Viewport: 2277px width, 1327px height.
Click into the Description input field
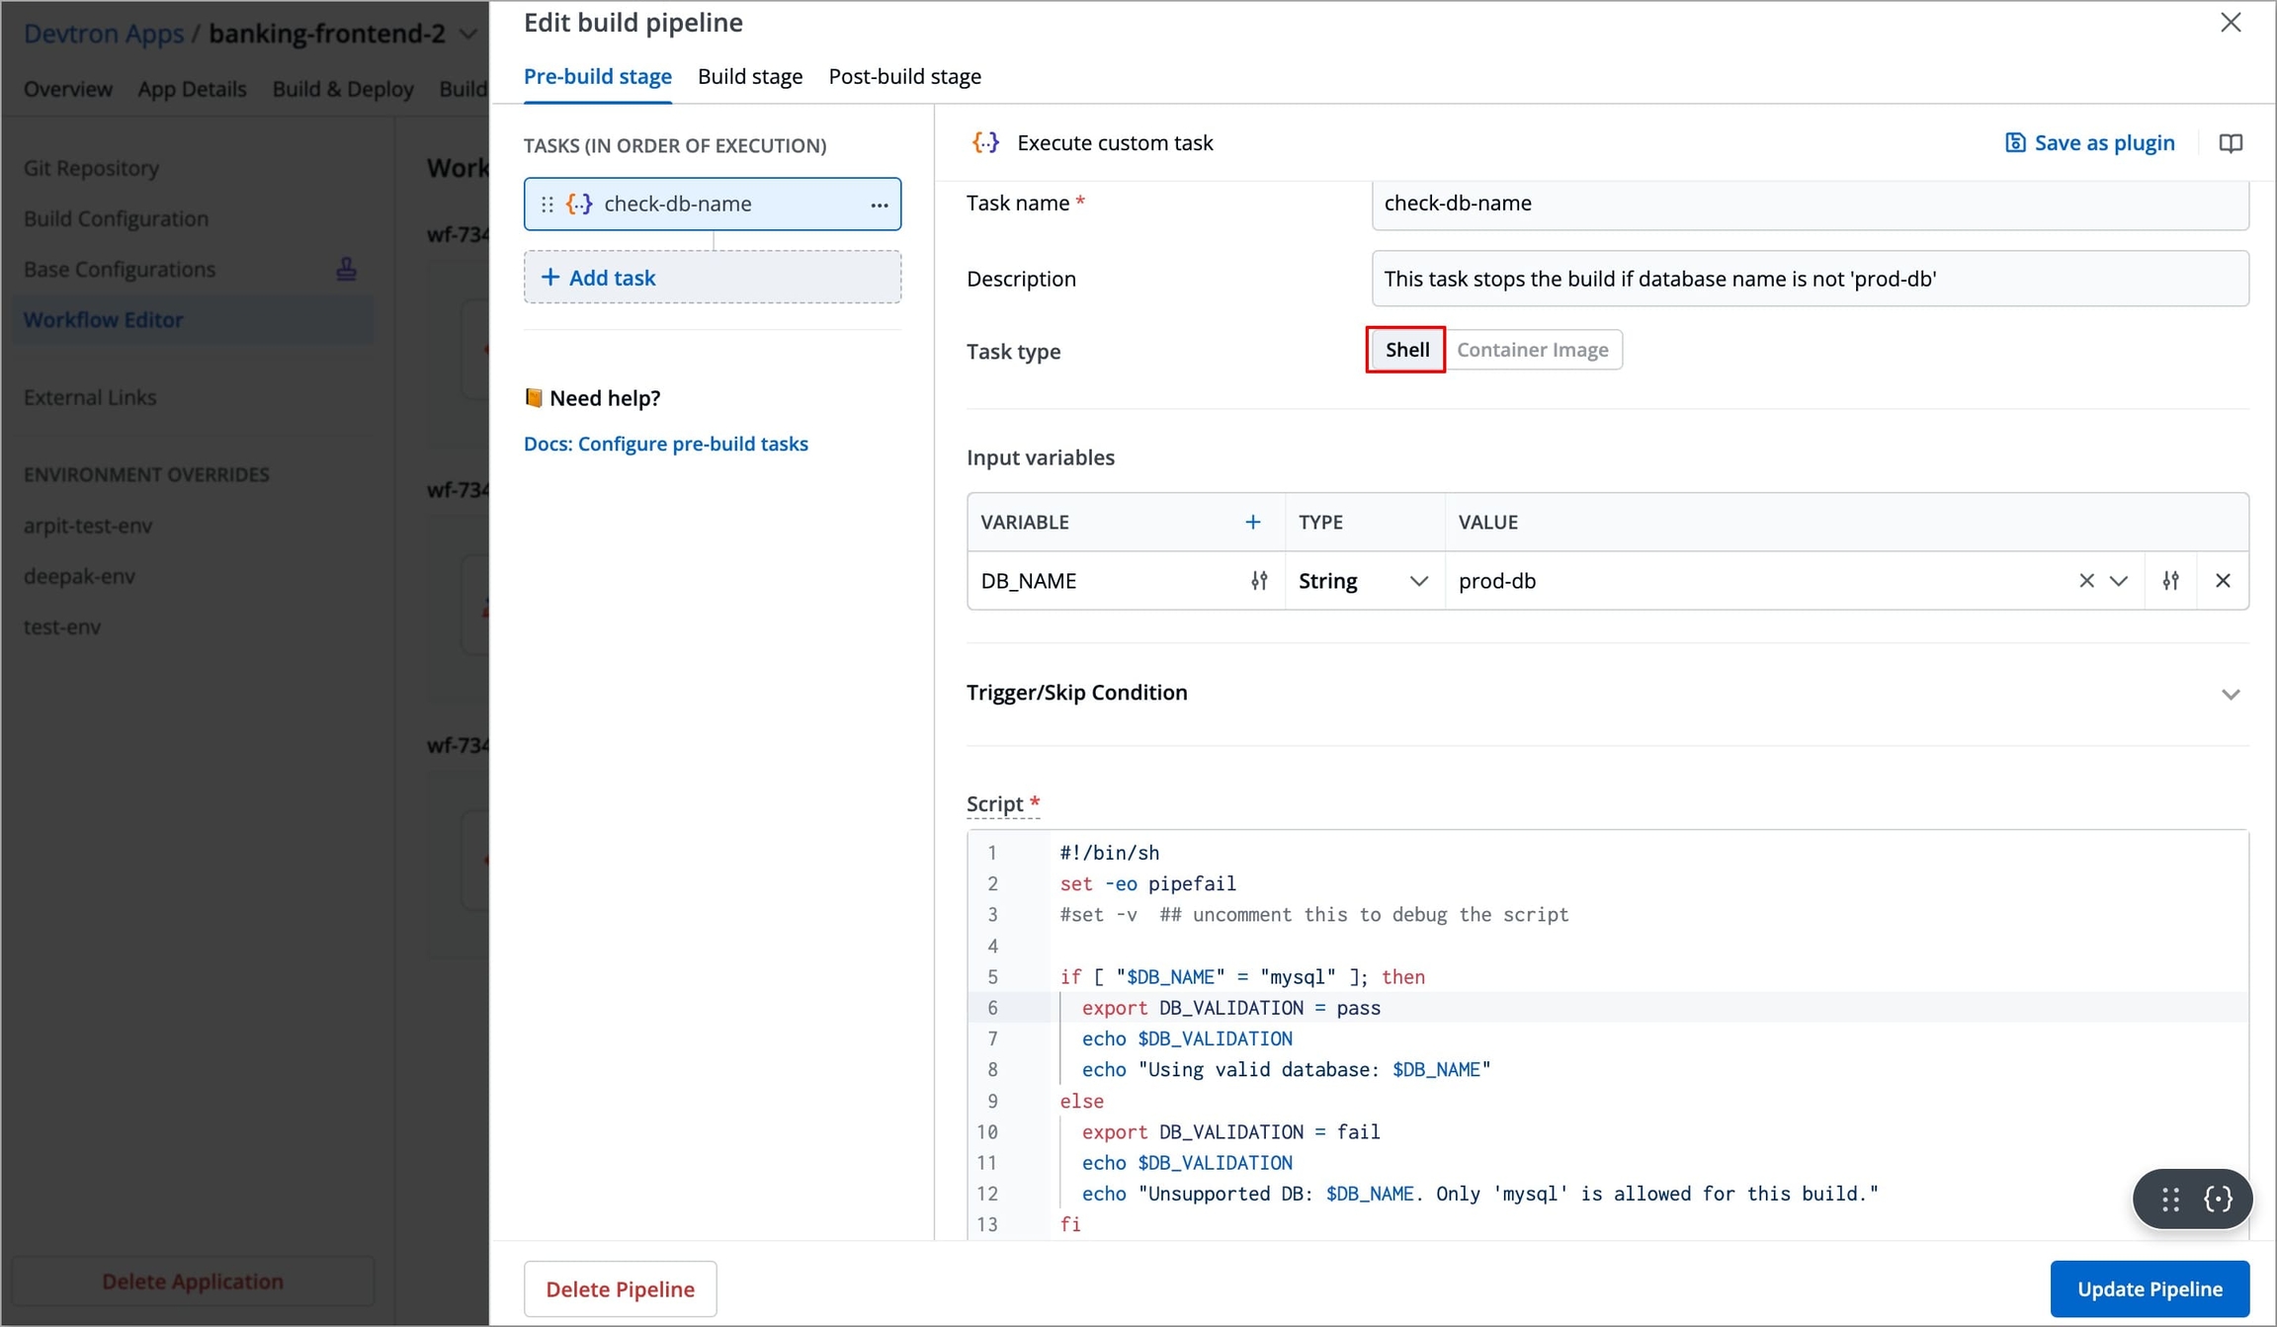click(x=1809, y=279)
